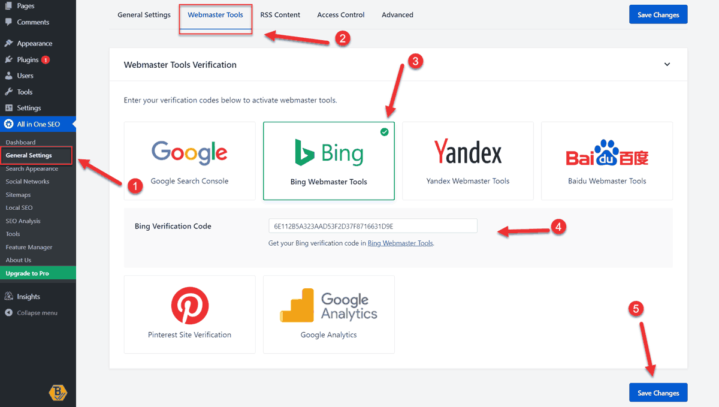Image resolution: width=719 pixels, height=407 pixels.
Task: Click the Appearance paintbrush icon
Action: coord(8,43)
